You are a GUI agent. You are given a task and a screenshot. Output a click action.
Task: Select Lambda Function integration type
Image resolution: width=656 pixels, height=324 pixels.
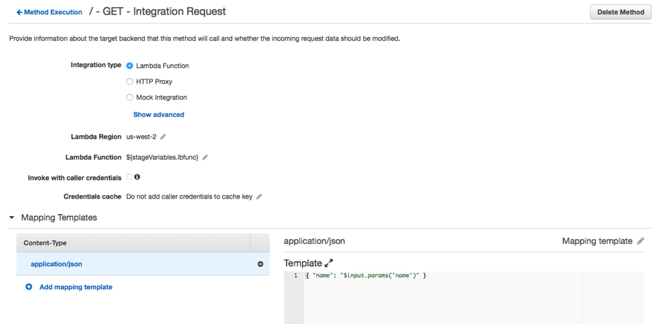point(130,65)
